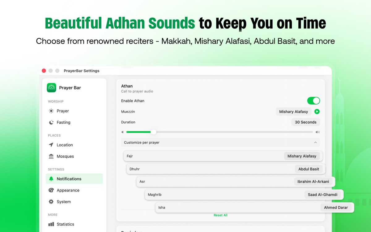Click the maximum volume speaker icon
This screenshot has height=232, width=371.
coord(318,132)
